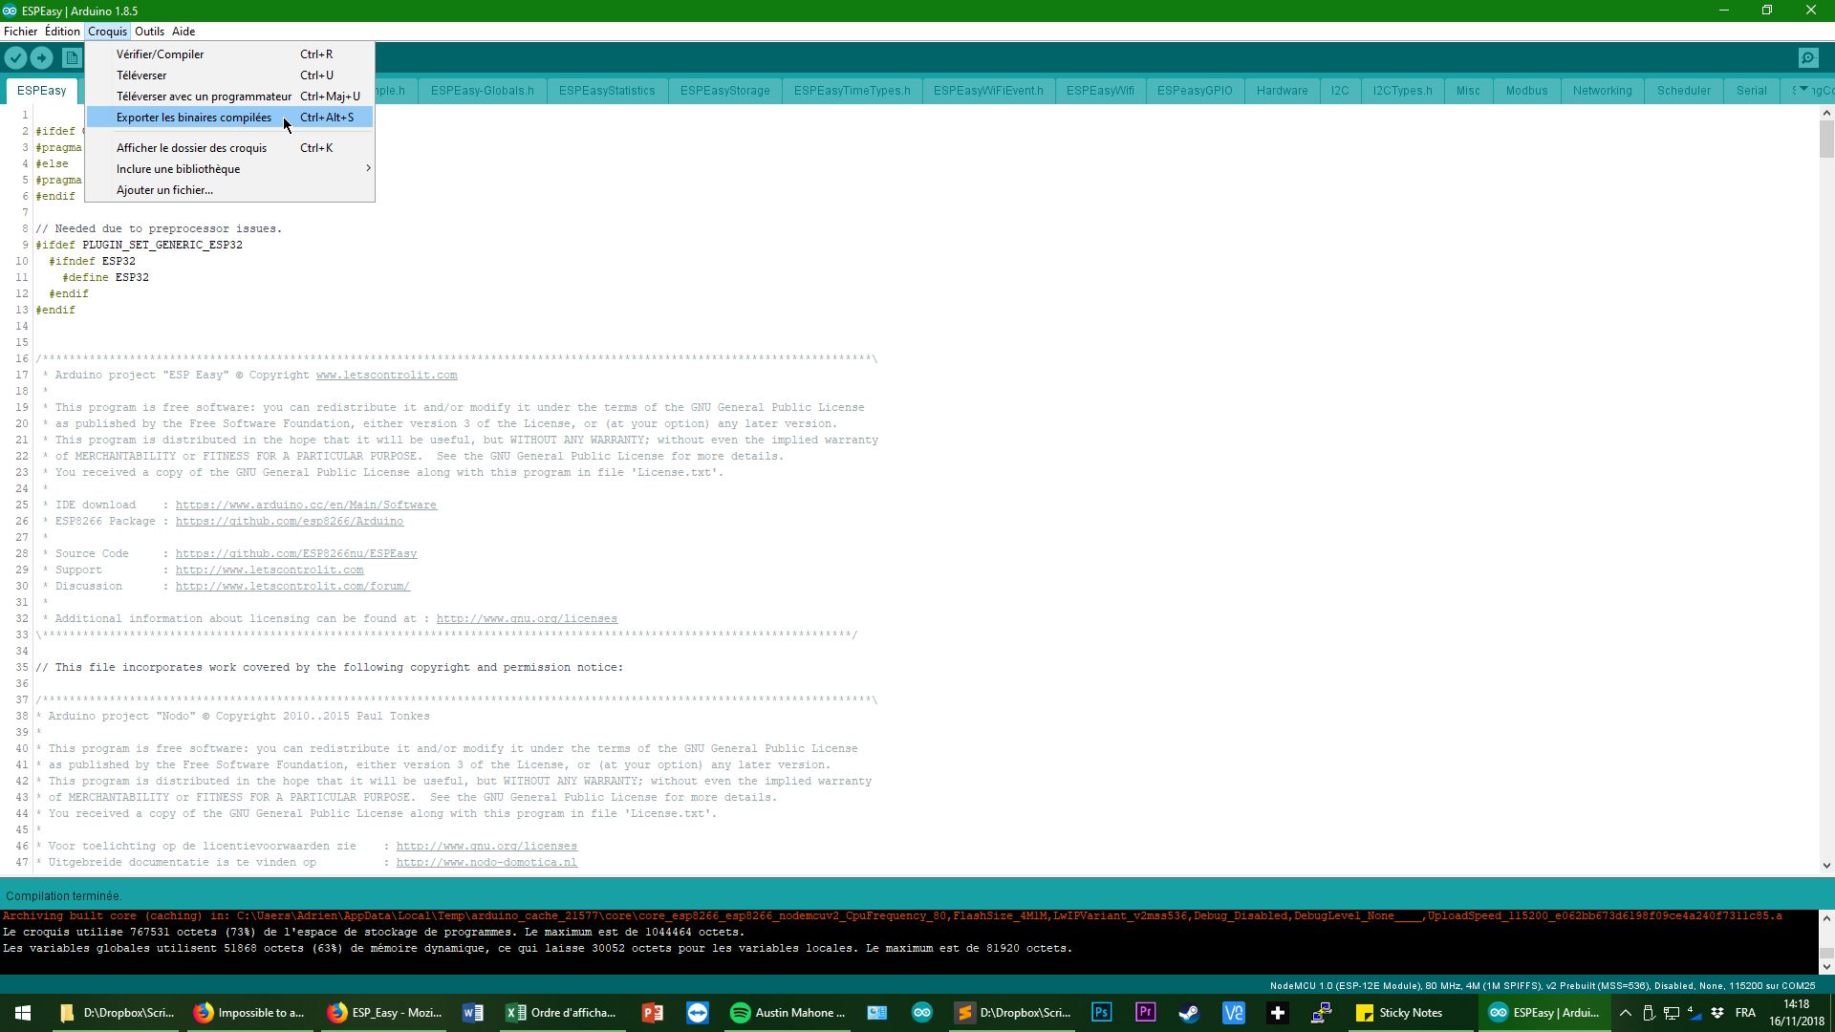Open the Fichier menu

coord(20,32)
